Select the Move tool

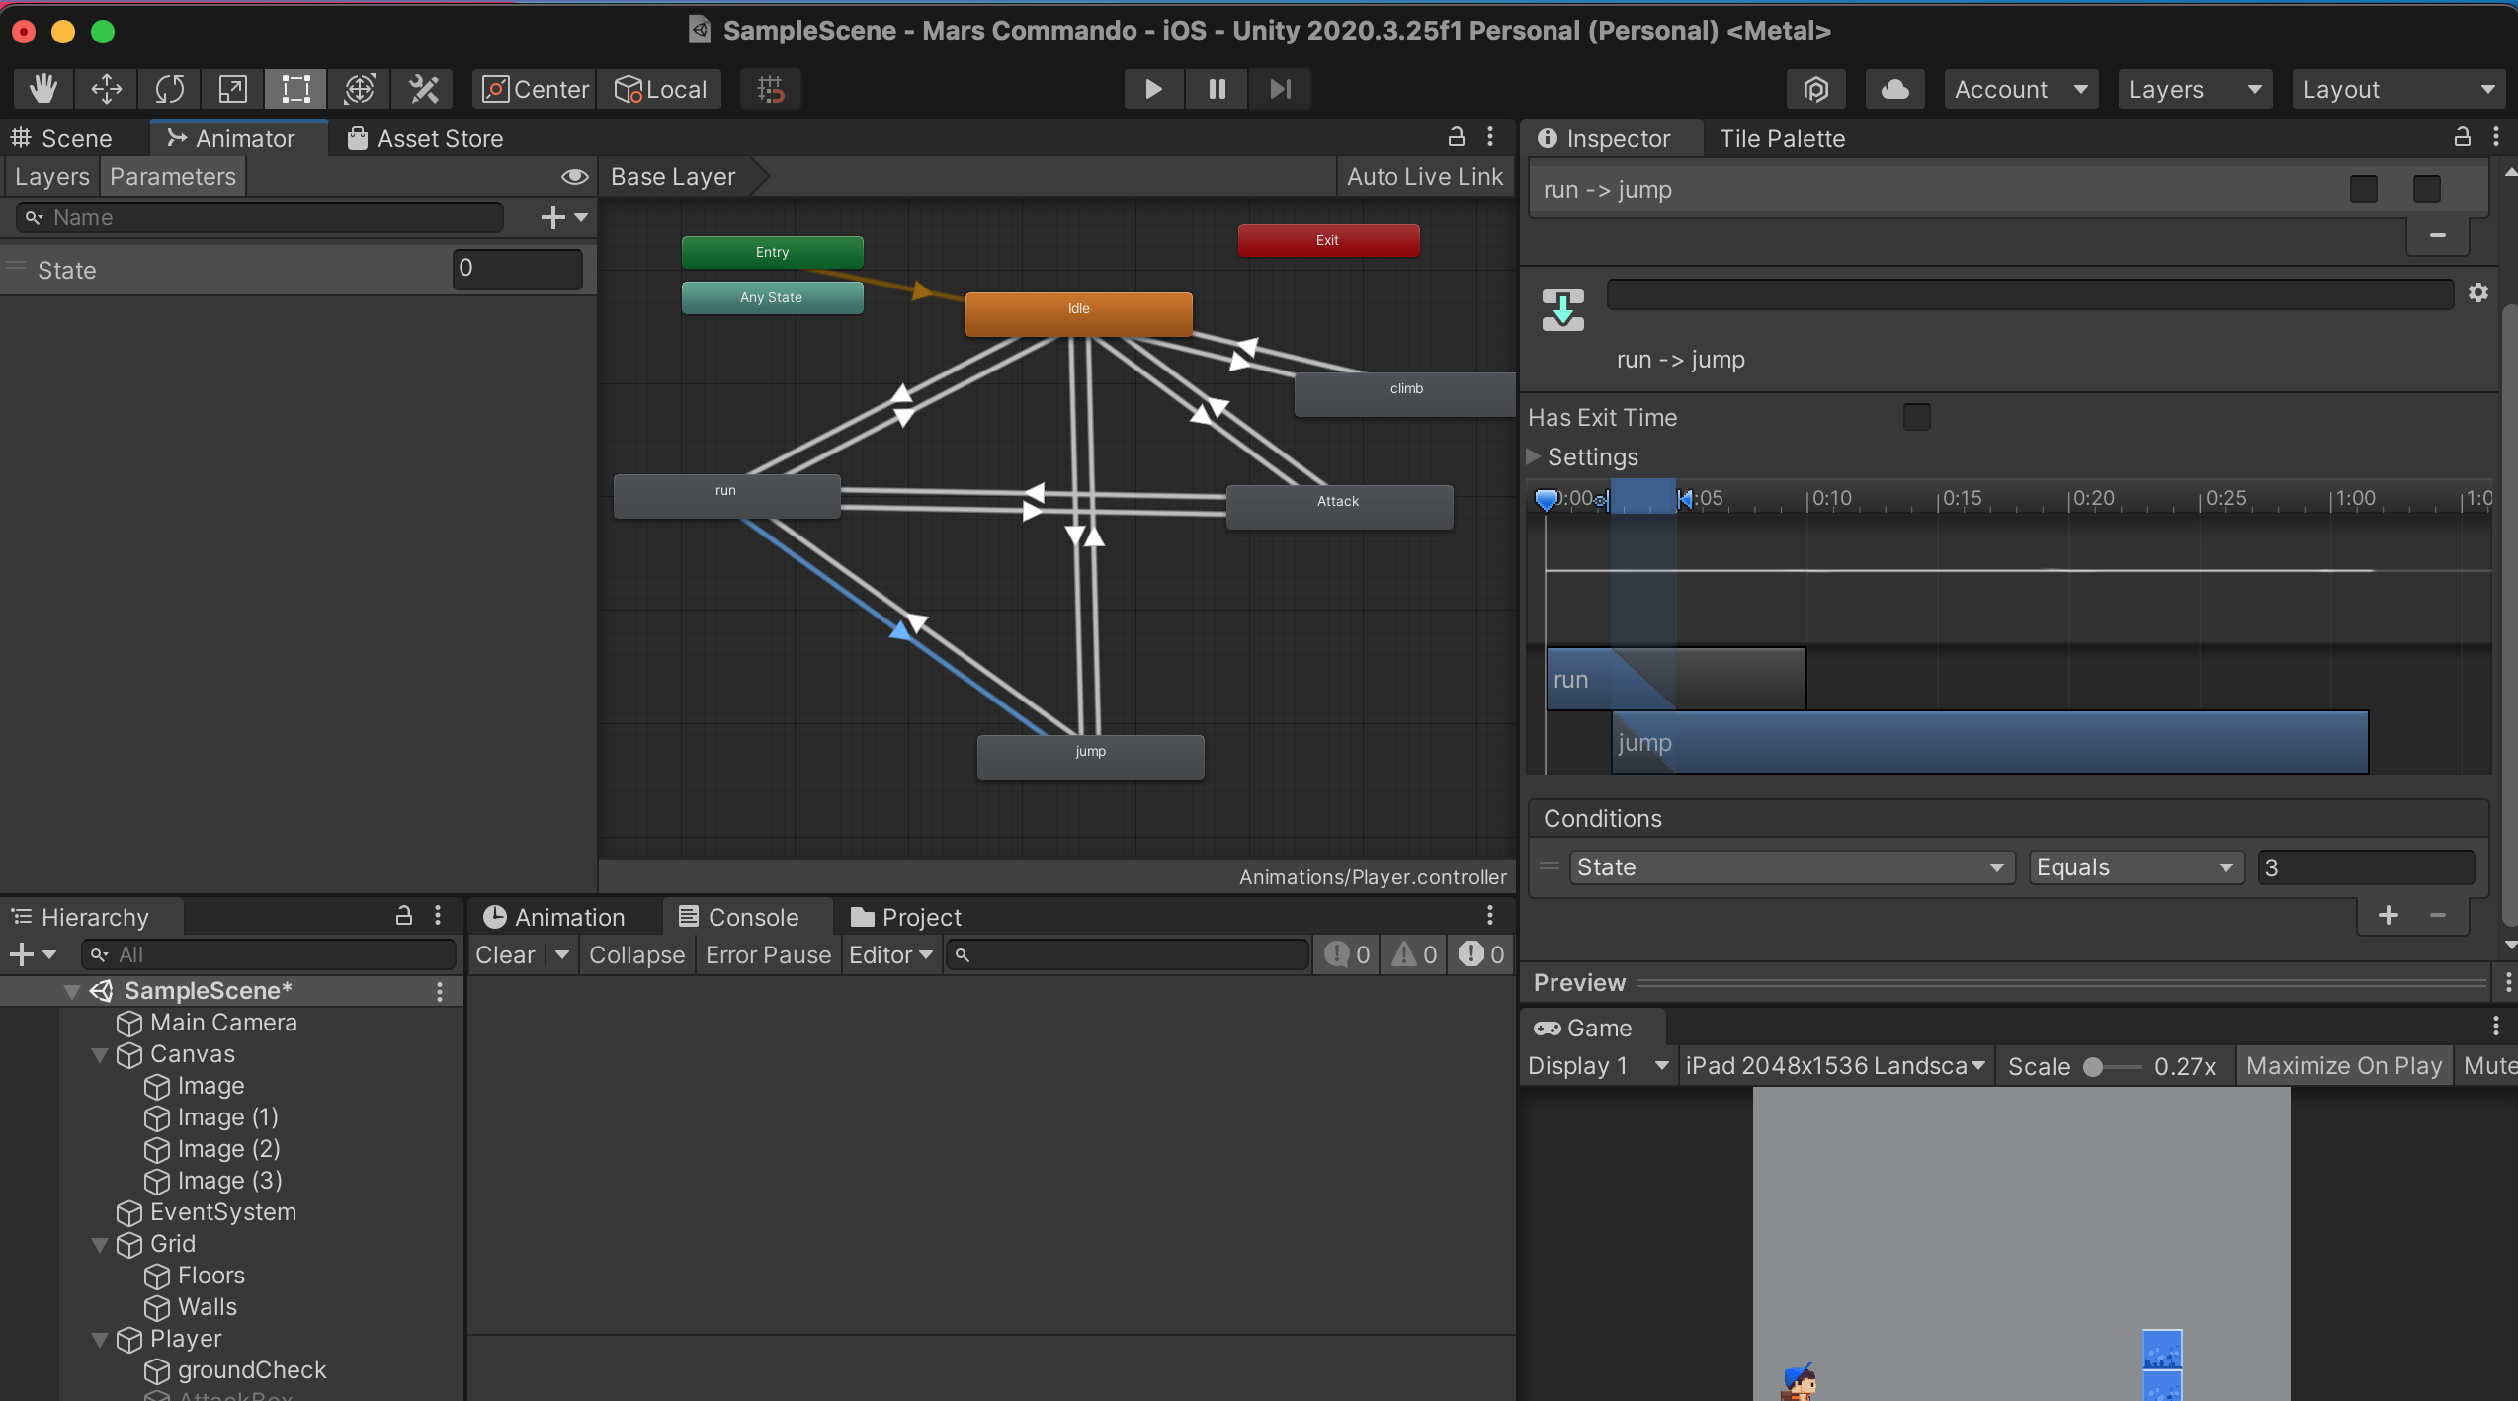pos(107,89)
